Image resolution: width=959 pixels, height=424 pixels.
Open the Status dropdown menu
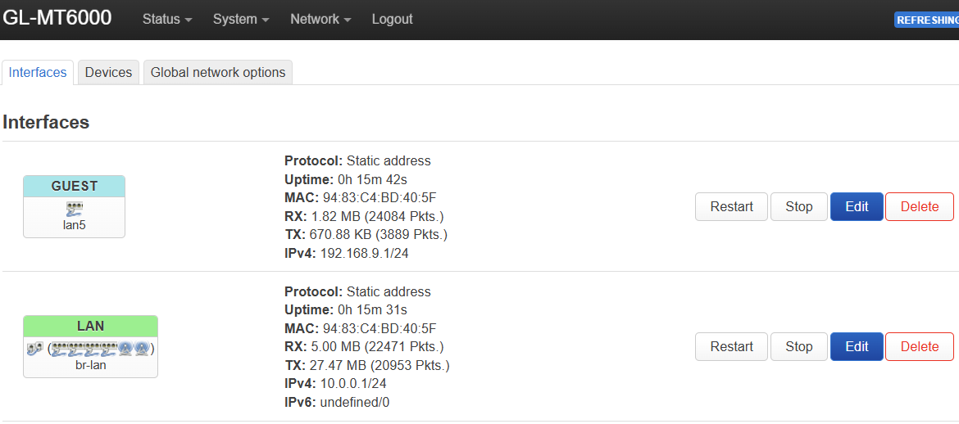167,19
